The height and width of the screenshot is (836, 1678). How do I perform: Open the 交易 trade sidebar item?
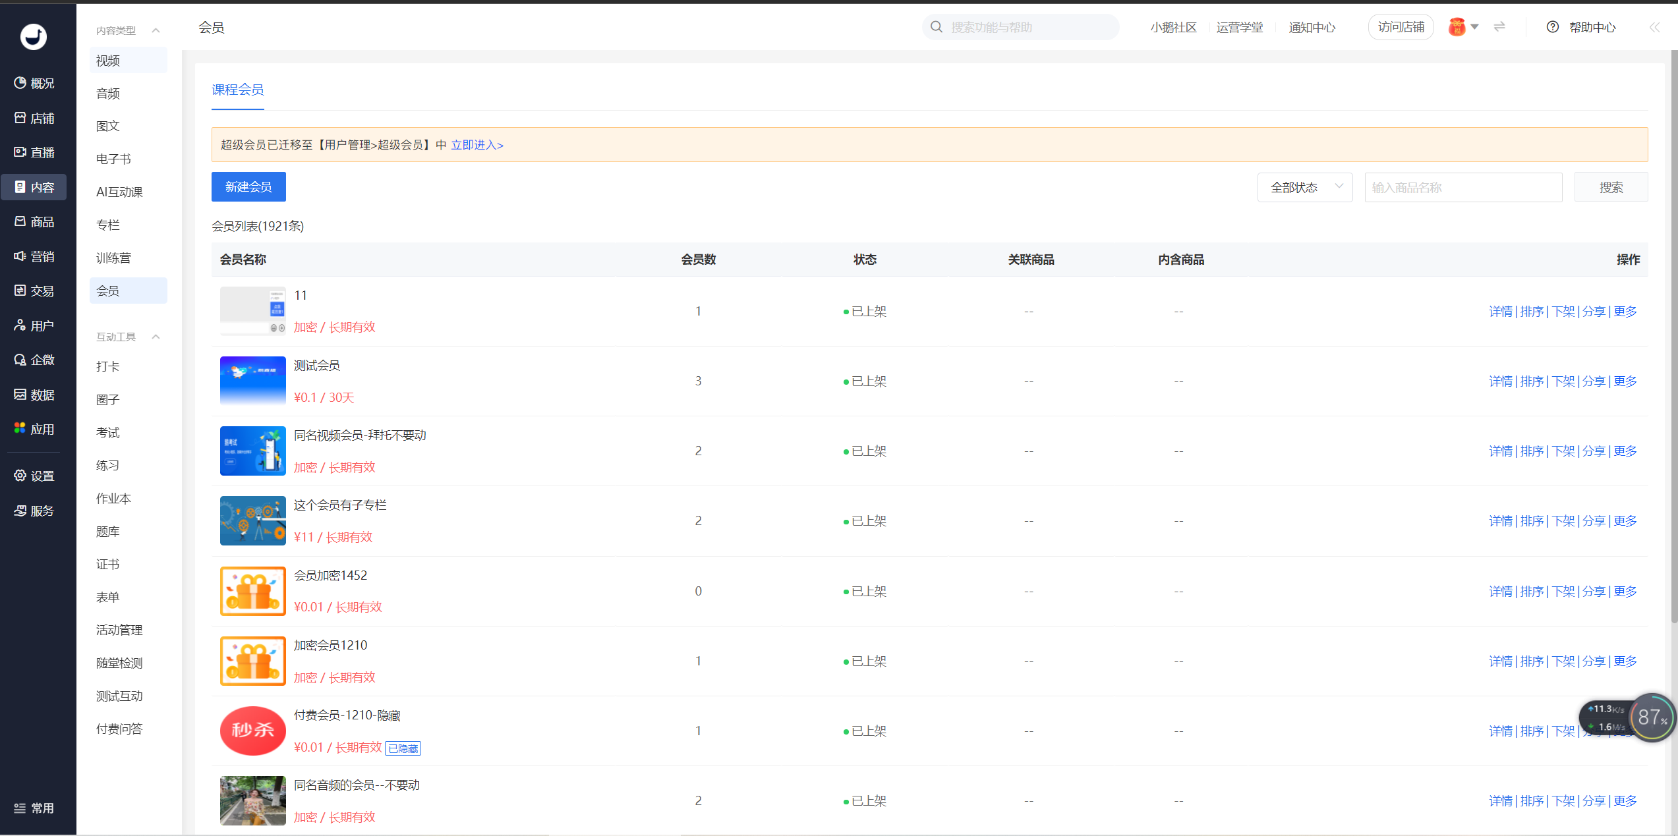34,291
